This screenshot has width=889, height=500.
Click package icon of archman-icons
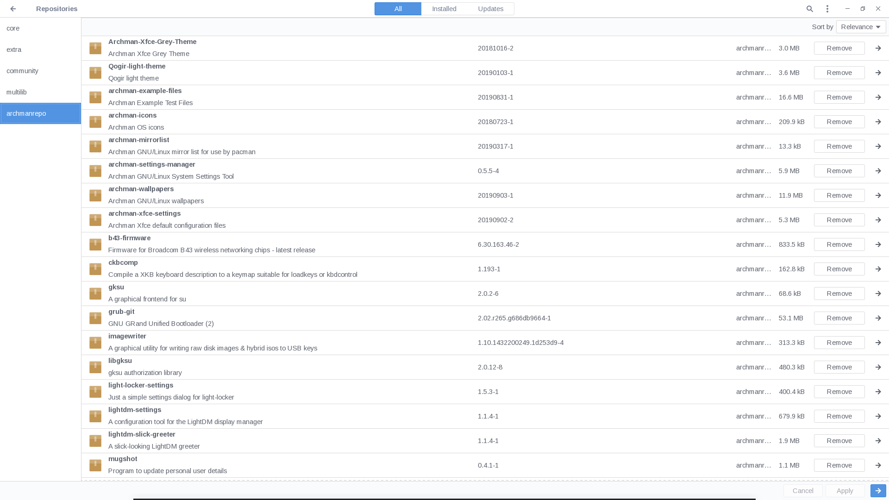tap(95, 122)
